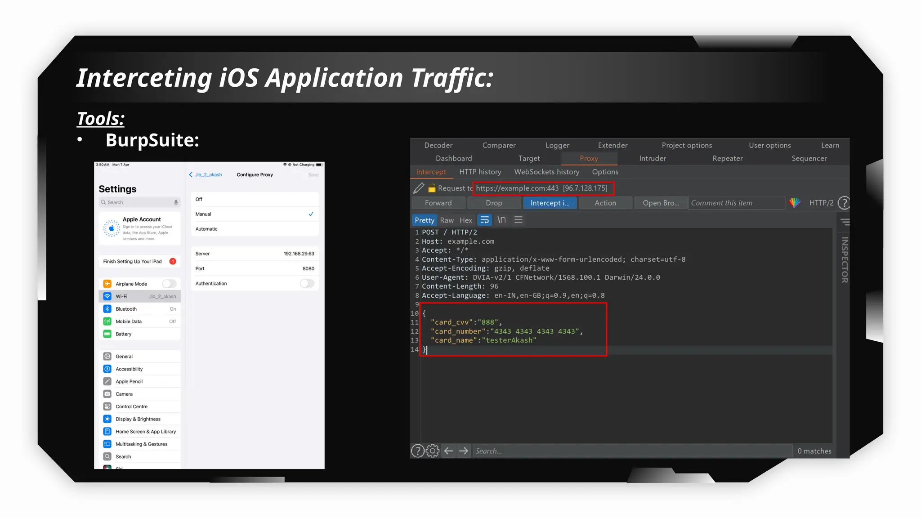Click the pencil edit icon in Burp Intercept
Image resolution: width=921 pixels, height=518 pixels.
(418, 188)
